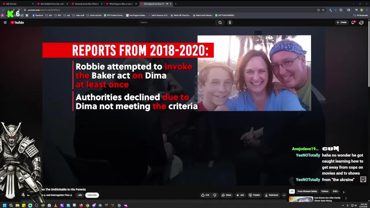This screenshot has width=370, height=208.
Task: Click the Chrome icon in taskbar
Action: point(87,205)
